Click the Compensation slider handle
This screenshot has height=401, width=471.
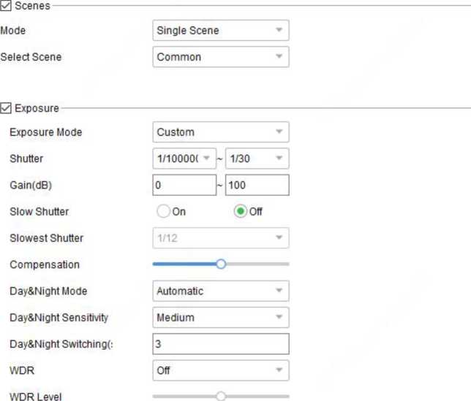tap(221, 264)
